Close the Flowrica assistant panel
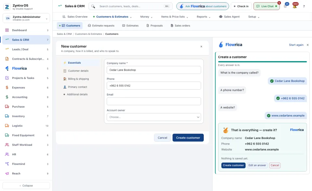 click(308, 45)
